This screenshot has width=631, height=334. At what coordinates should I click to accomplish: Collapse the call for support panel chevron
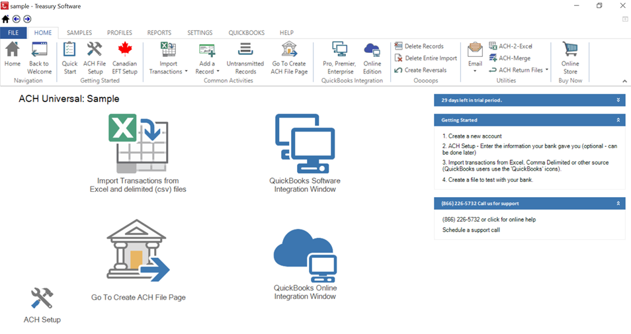(x=618, y=203)
